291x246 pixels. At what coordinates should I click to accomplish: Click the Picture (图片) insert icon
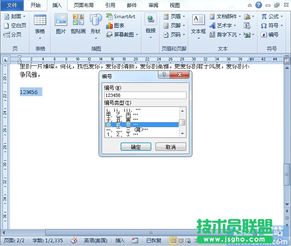[61, 24]
